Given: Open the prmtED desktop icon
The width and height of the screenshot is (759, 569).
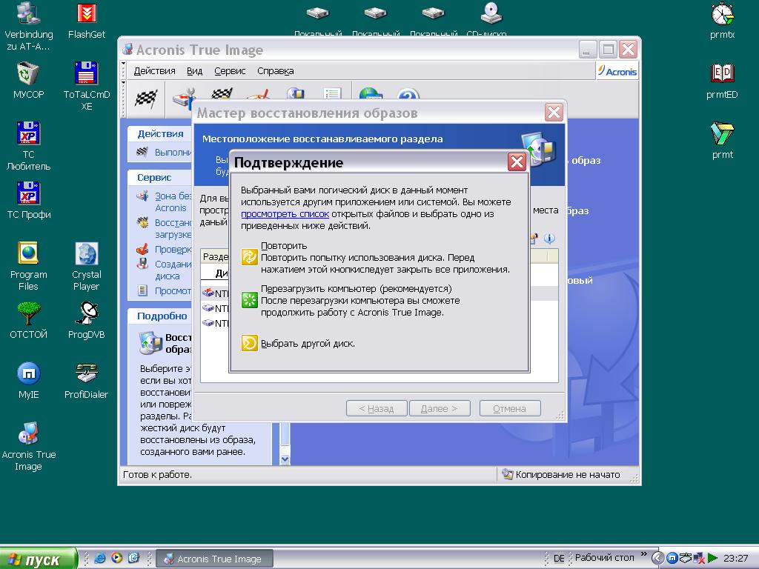Looking at the screenshot, I should click(x=722, y=81).
